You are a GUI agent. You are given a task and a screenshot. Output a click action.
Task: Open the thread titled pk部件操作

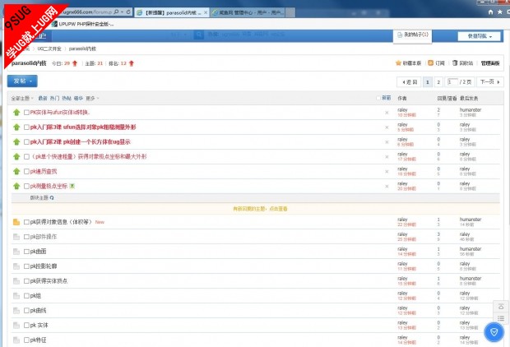pyautogui.click(x=44, y=237)
